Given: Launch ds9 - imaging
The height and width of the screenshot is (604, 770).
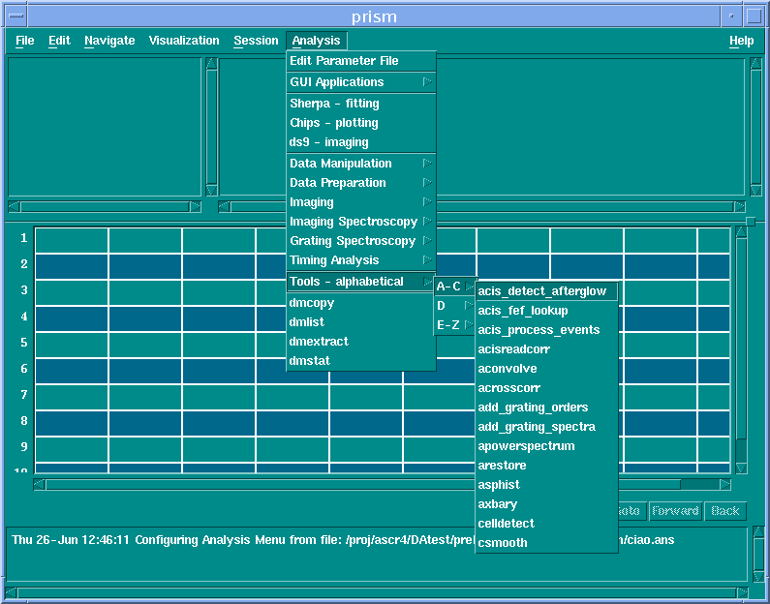Looking at the screenshot, I should click(x=361, y=142).
